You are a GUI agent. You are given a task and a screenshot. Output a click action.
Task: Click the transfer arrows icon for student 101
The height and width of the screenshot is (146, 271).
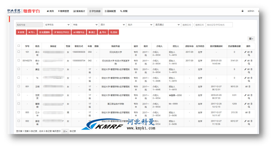pos(249,52)
